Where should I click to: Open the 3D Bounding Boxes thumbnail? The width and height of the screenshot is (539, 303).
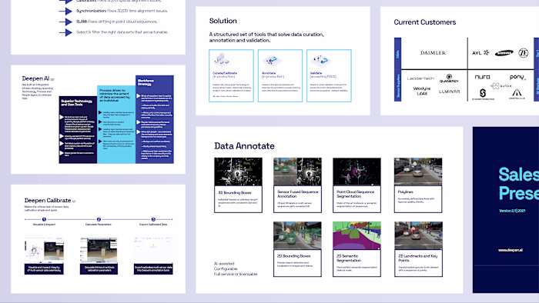(x=238, y=172)
